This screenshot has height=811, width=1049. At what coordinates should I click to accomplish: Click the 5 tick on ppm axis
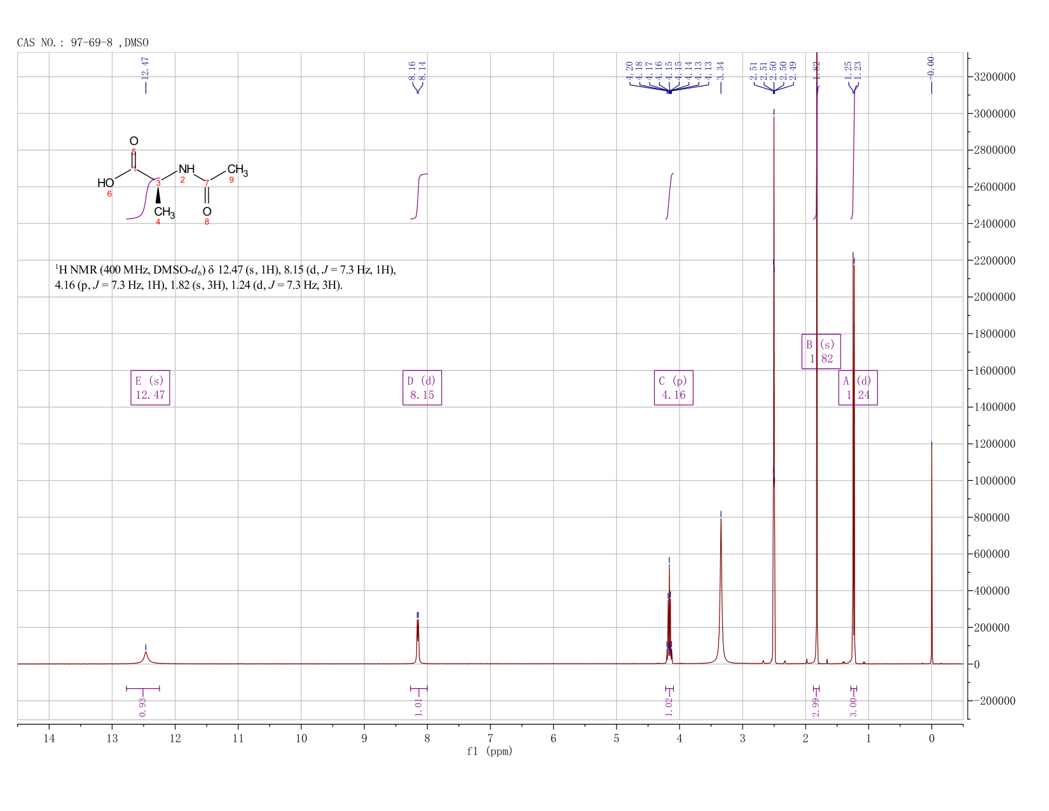click(x=616, y=738)
